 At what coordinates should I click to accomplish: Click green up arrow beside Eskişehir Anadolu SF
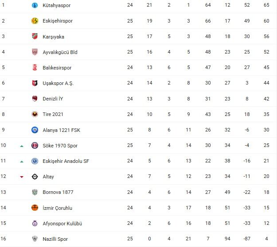pyautogui.click(x=21, y=162)
